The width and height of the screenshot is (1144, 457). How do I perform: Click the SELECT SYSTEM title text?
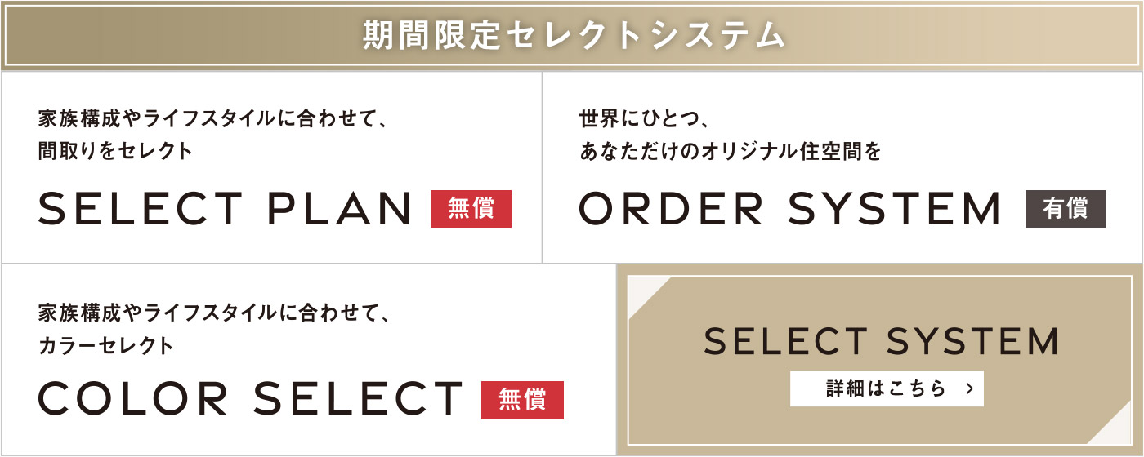coord(881,341)
